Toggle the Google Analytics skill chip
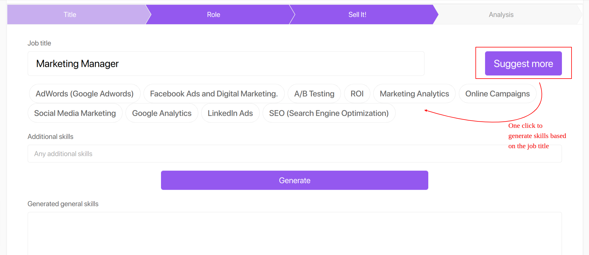This screenshot has width=589, height=255. pos(162,113)
